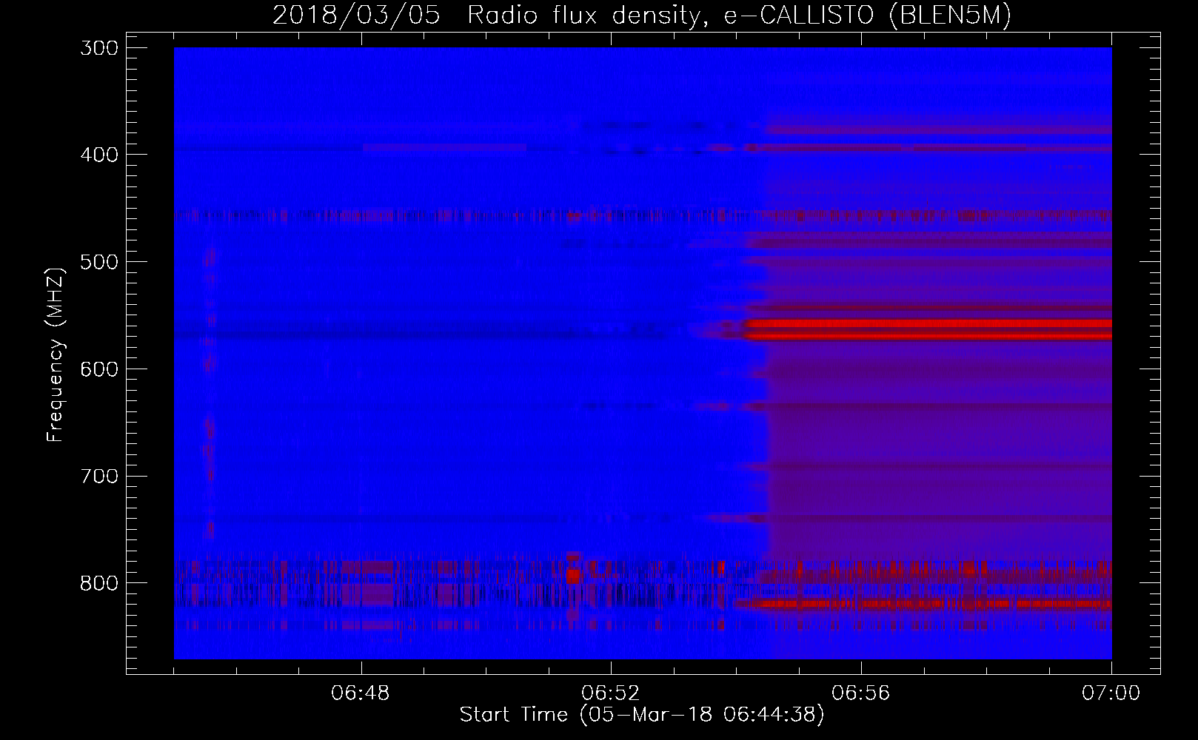Screen dimensions: 1198x740
Task: Click the 700 frequency tick label
Action: click(98, 476)
